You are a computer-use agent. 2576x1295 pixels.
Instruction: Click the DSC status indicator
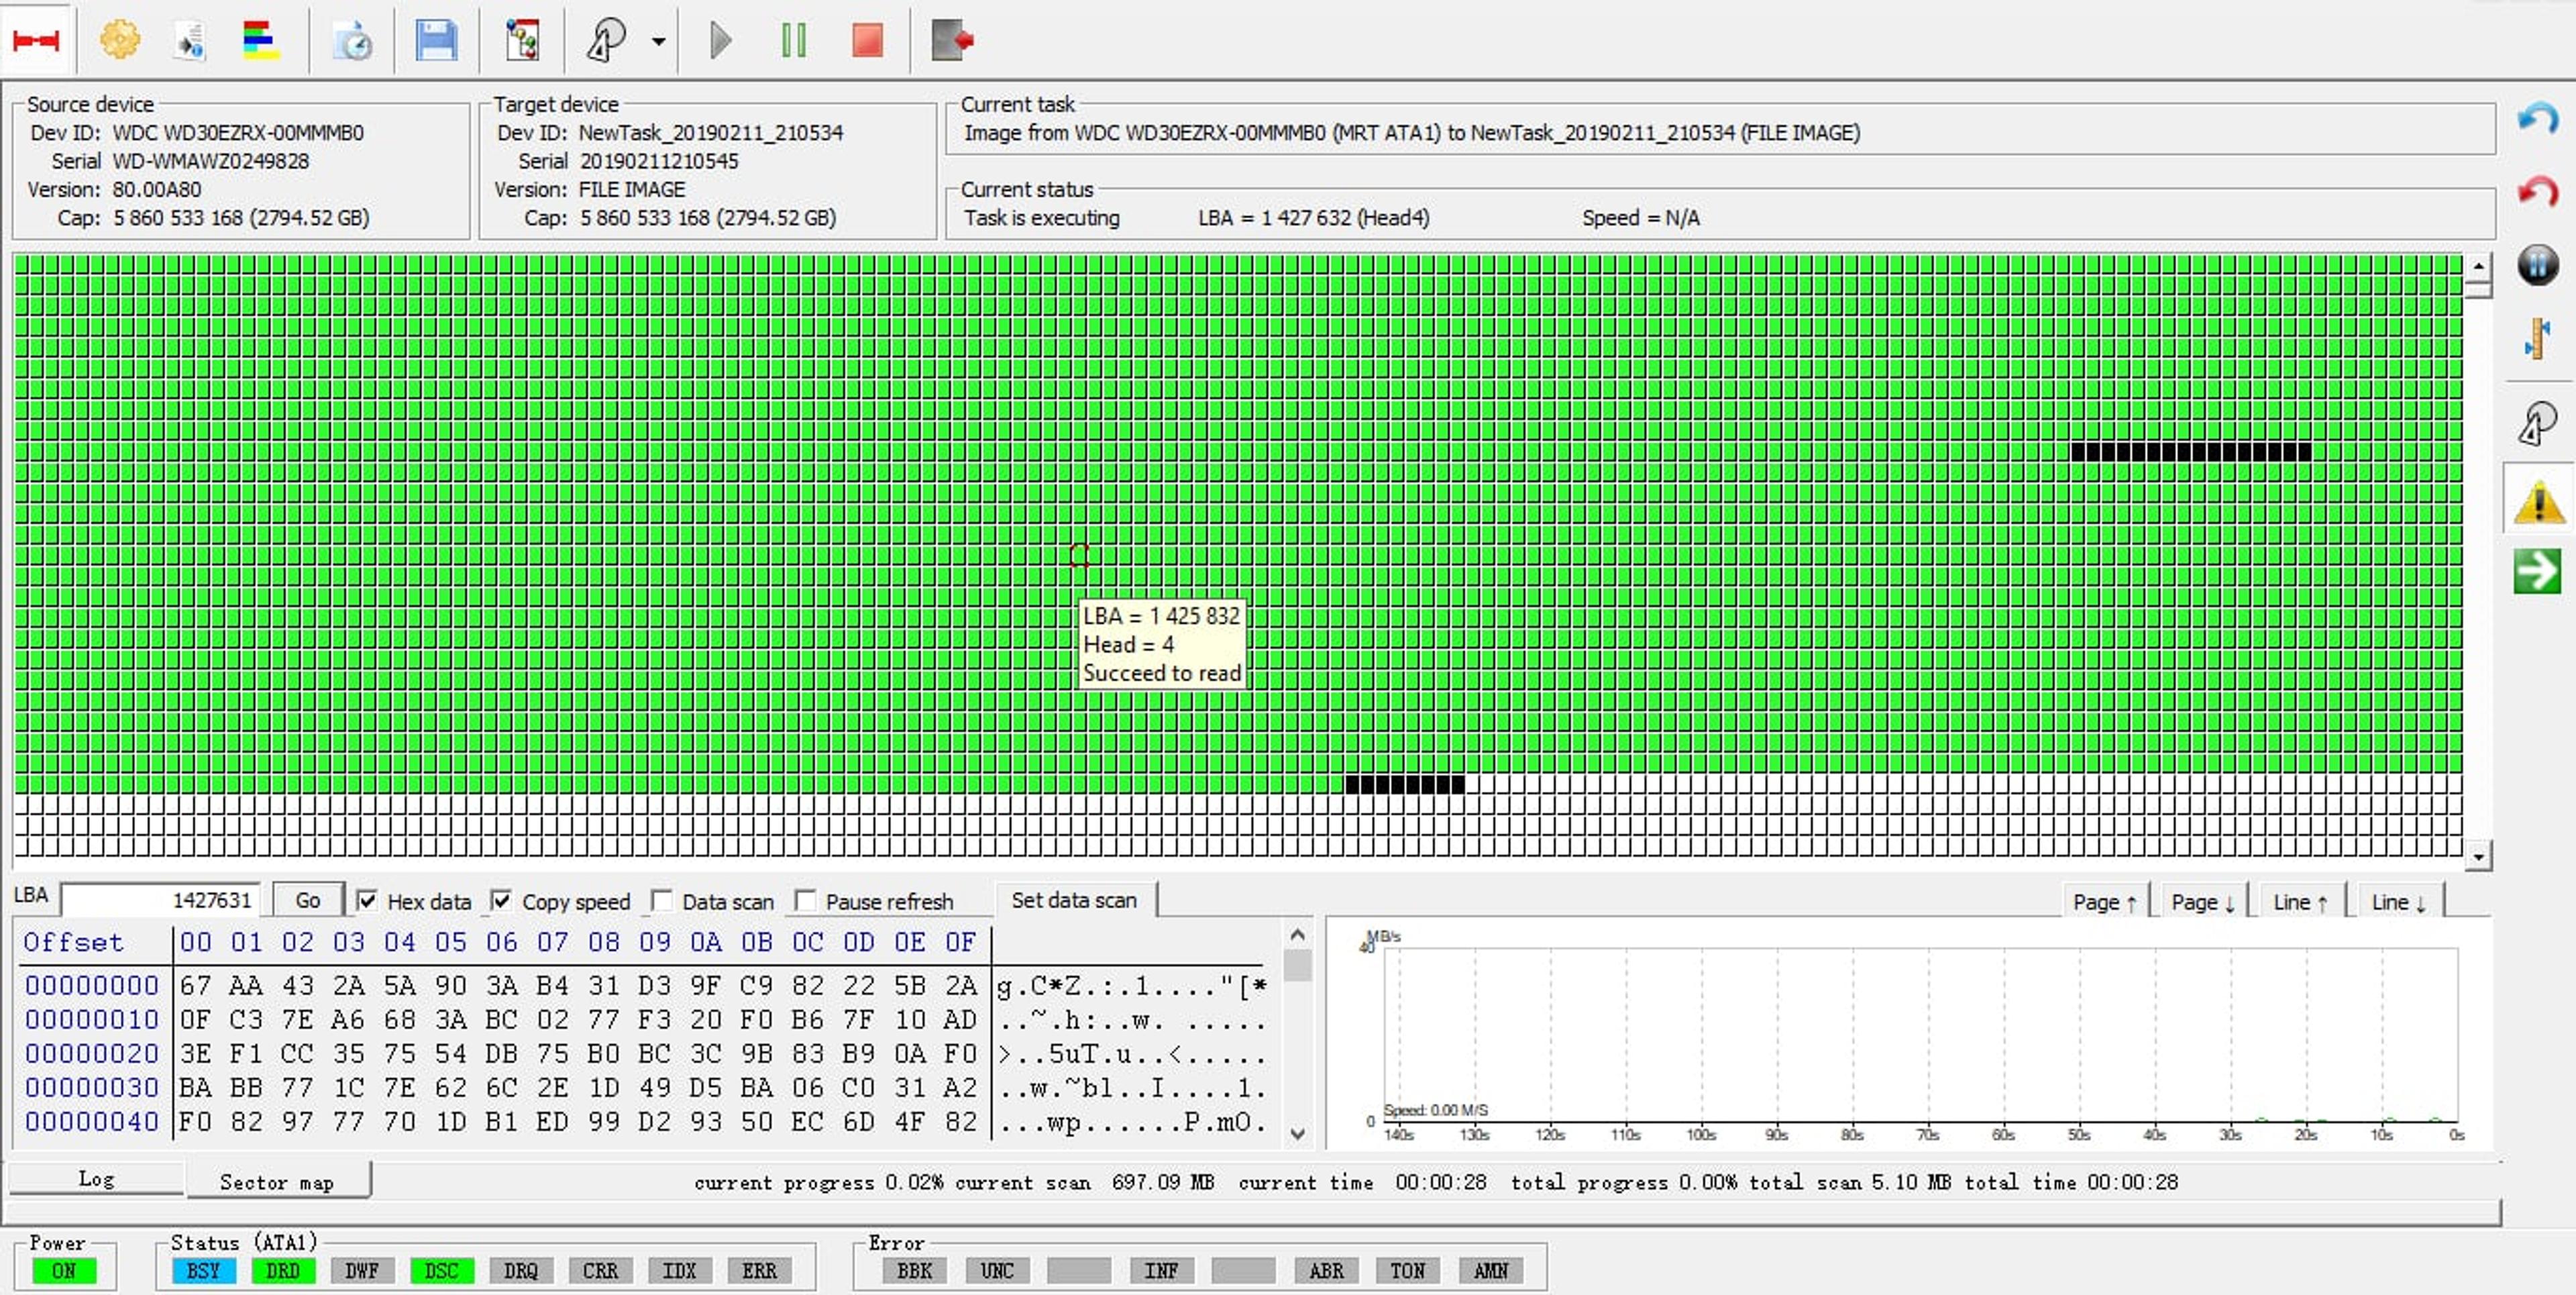[441, 1270]
